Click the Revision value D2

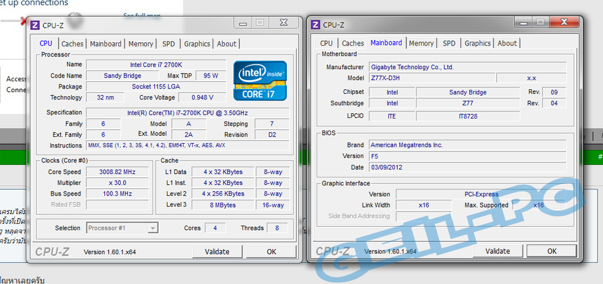pyautogui.click(x=272, y=135)
